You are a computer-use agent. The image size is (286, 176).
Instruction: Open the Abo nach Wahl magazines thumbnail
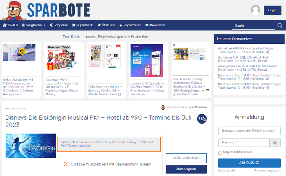tap(63, 58)
